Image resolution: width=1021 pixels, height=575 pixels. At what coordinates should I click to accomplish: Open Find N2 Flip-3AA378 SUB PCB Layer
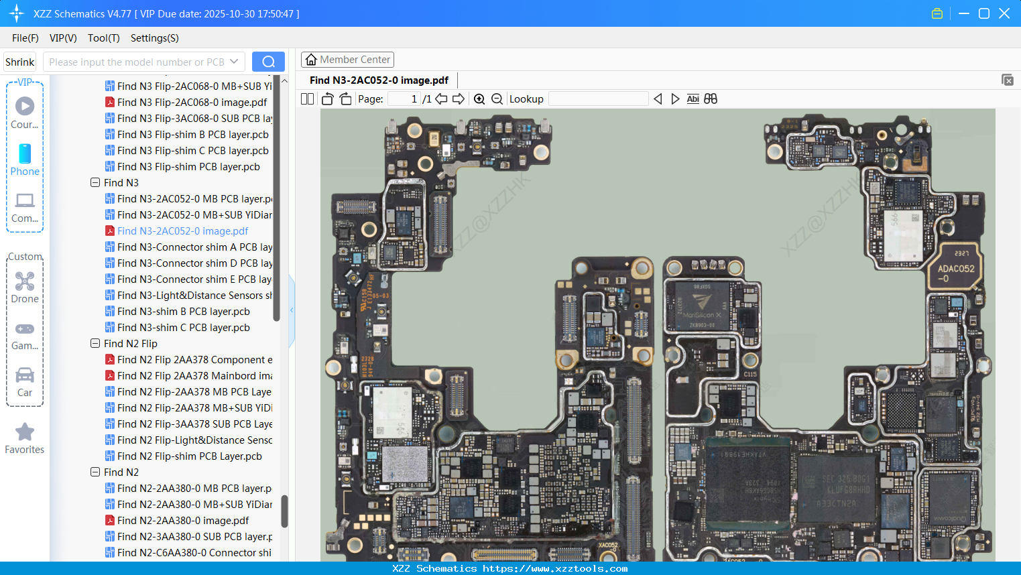(x=188, y=424)
